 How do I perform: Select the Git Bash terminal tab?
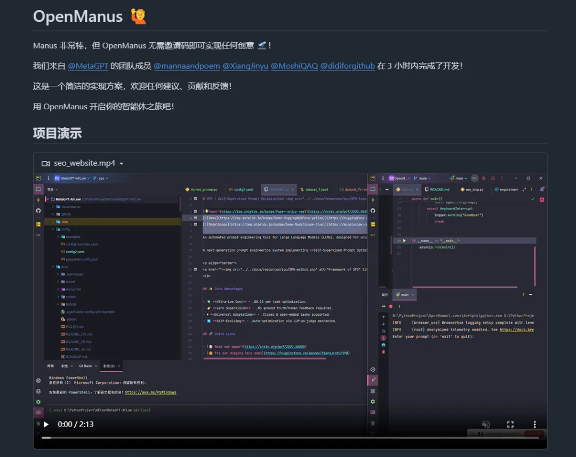tap(85, 366)
